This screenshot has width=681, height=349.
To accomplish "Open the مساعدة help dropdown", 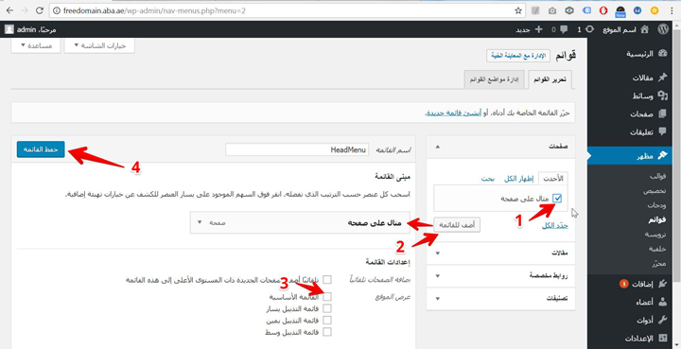I will [x=35, y=46].
